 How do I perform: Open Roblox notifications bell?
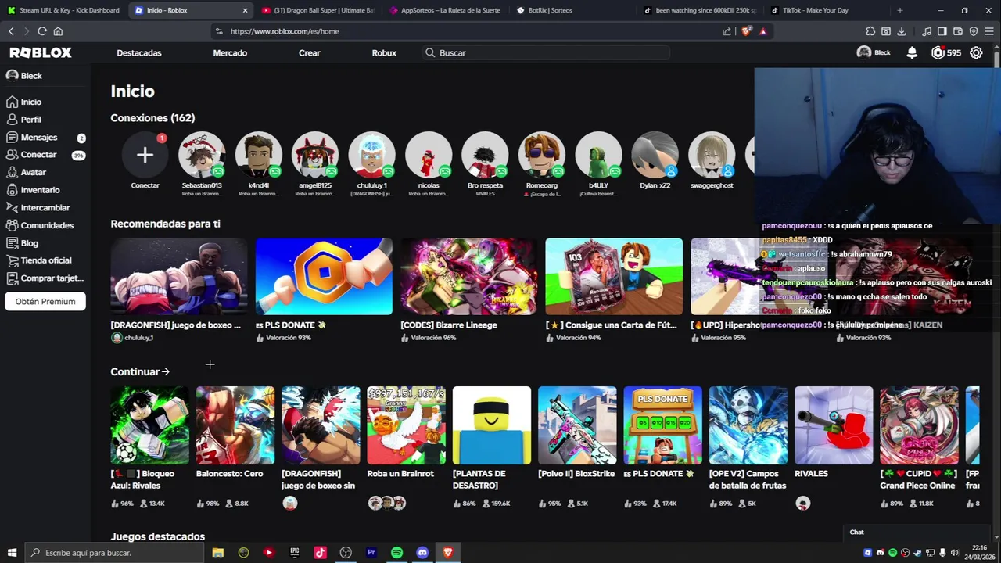click(x=912, y=52)
